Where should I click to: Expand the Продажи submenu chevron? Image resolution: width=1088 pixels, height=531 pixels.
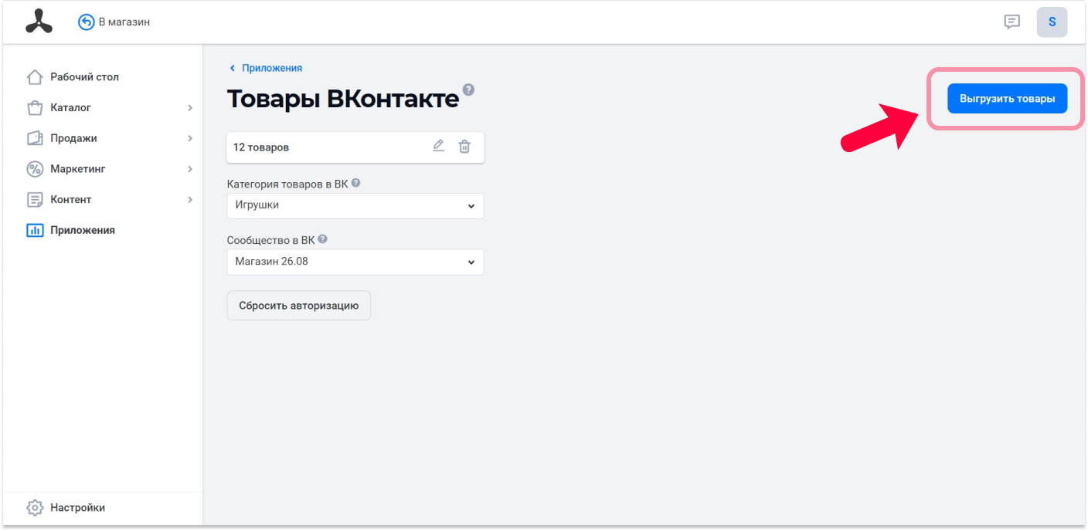pos(190,138)
